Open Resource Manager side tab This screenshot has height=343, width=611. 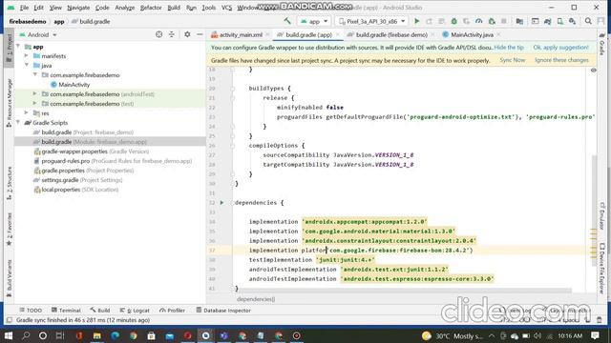(9, 102)
